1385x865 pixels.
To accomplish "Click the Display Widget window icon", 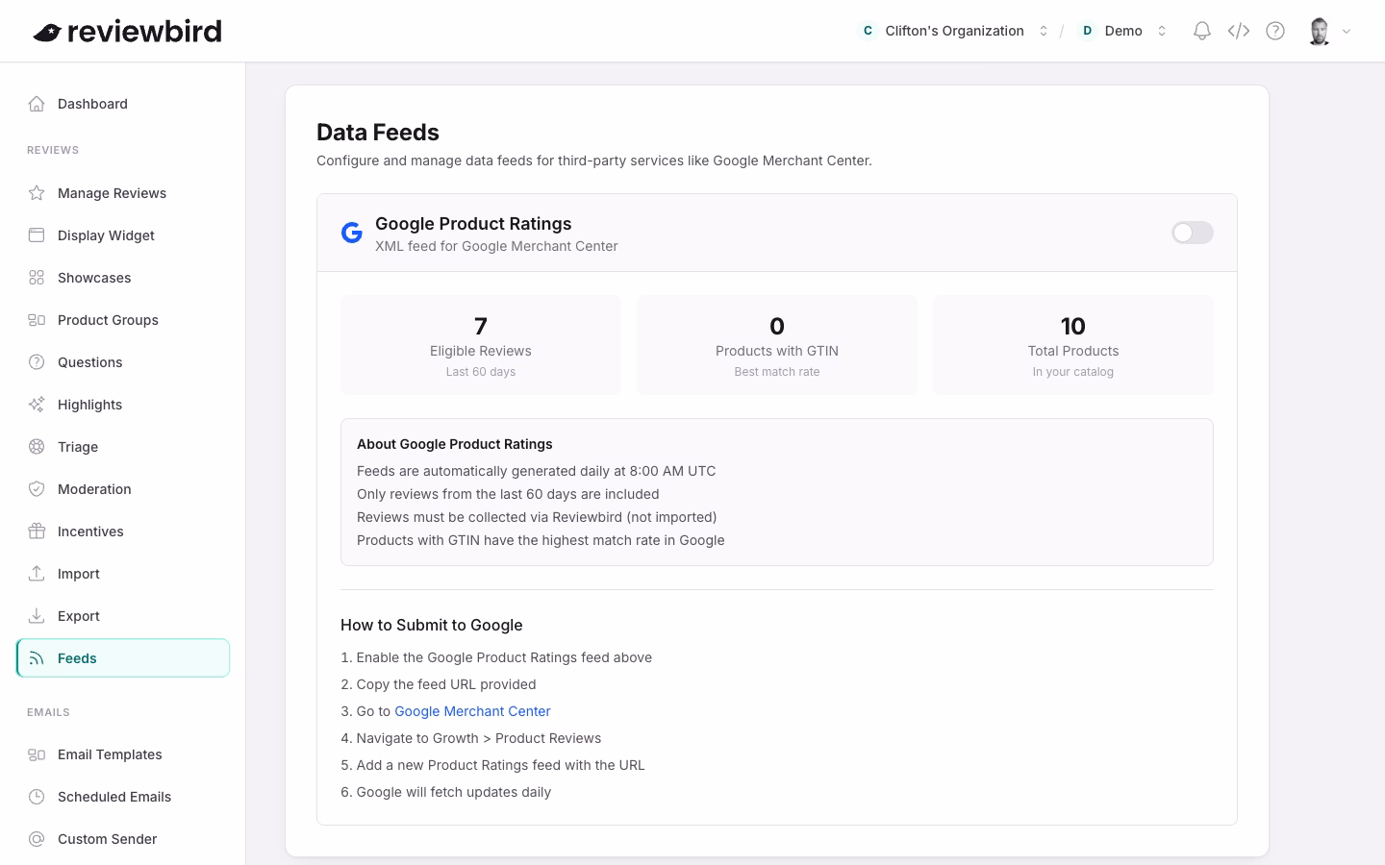I will point(37,235).
